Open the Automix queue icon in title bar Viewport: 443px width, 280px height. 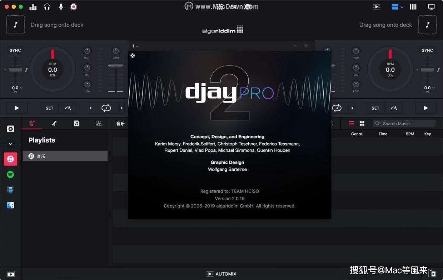[377, 7]
